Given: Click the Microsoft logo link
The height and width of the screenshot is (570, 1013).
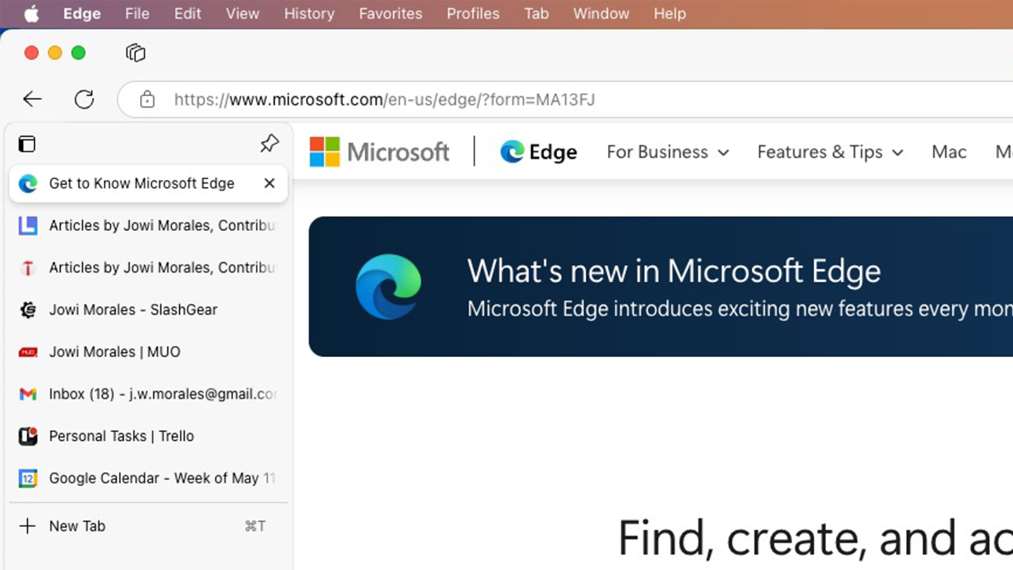Looking at the screenshot, I should pyautogui.click(x=379, y=152).
